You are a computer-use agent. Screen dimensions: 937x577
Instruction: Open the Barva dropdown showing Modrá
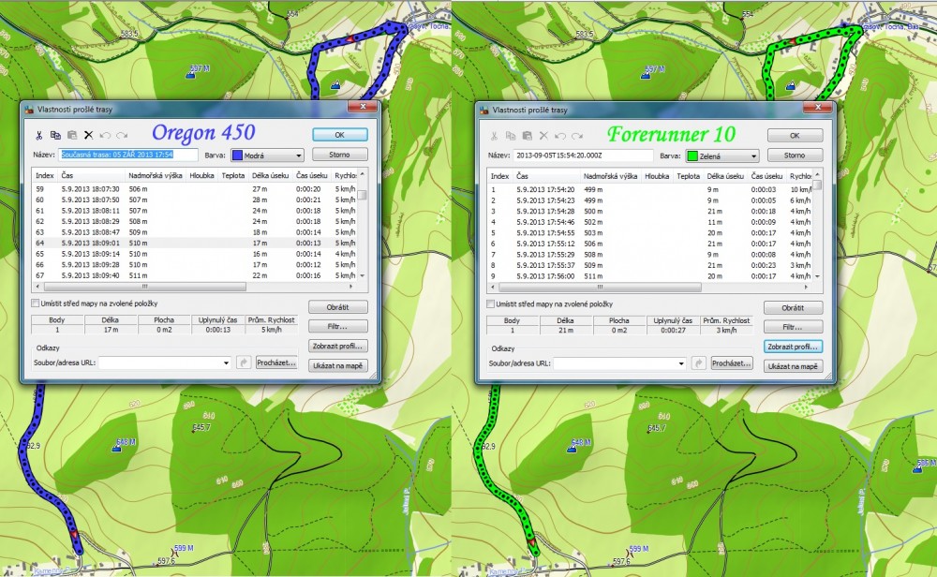tap(266, 155)
